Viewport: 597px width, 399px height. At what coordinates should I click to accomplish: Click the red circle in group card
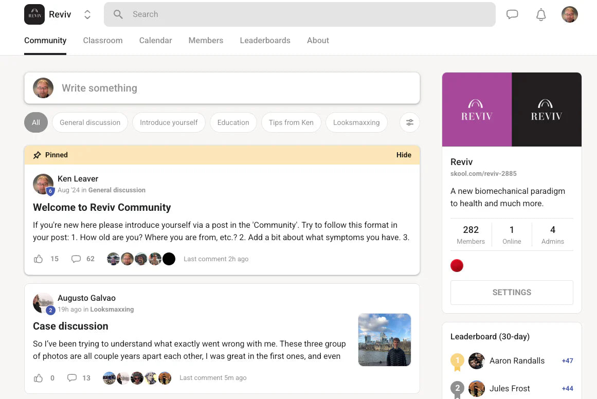tap(457, 266)
